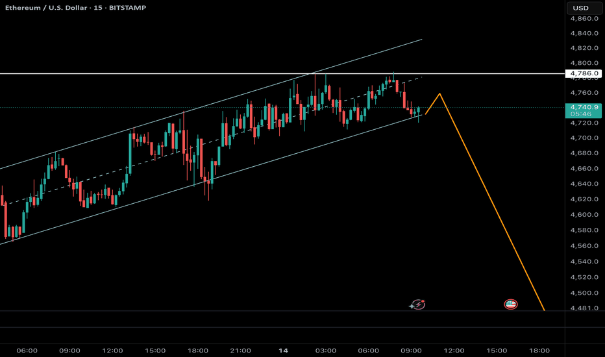The width and height of the screenshot is (605, 357).
Task: Click the 18:00 label at right end
Action: [x=539, y=351]
